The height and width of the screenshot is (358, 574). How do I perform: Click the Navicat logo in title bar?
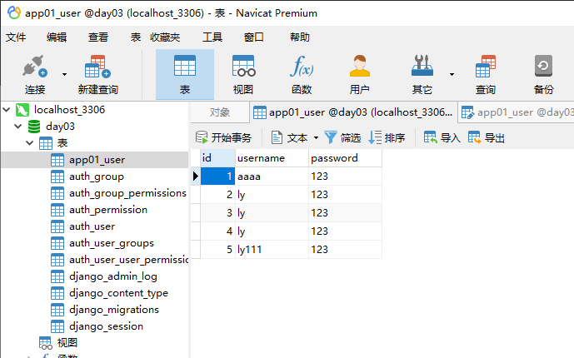coord(14,12)
